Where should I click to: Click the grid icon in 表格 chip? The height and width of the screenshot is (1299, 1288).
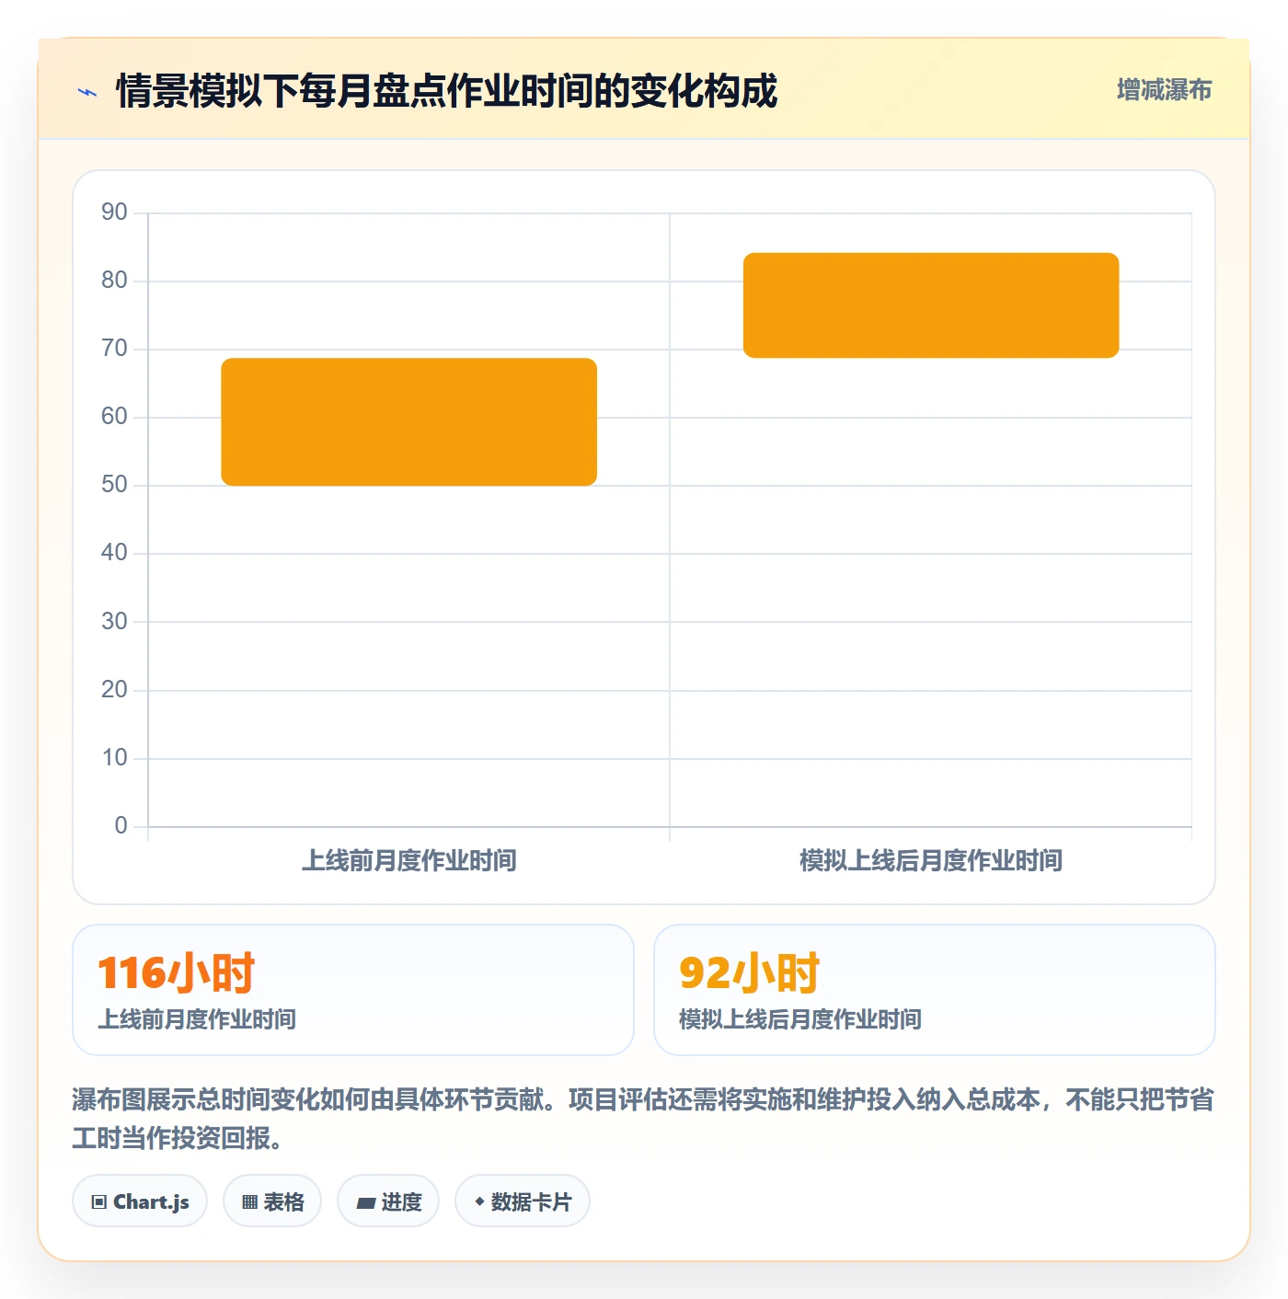[x=249, y=1202]
